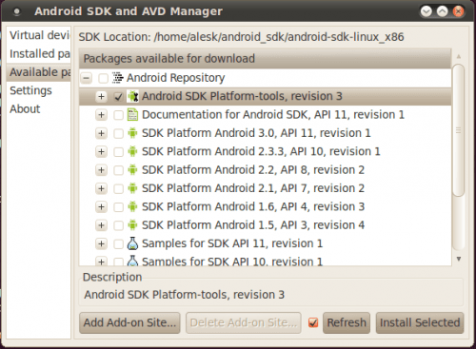Check Documentation for Android SDK API 11
Image resolution: width=476 pixels, height=349 pixels.
tap(118, 115)
